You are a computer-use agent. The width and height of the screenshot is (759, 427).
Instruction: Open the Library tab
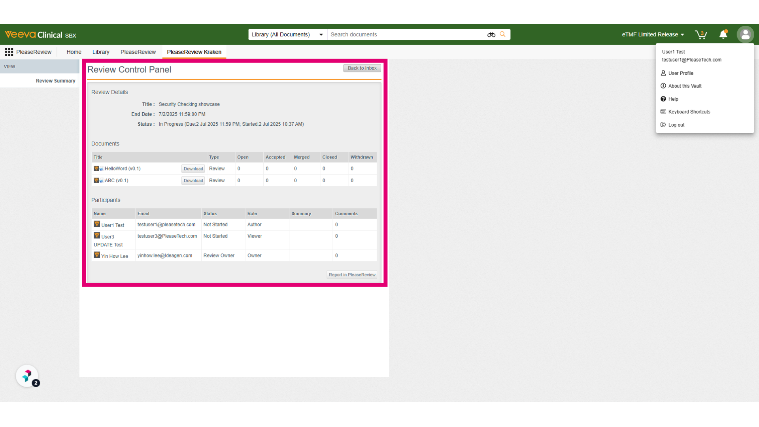click(x=101, y=52)
